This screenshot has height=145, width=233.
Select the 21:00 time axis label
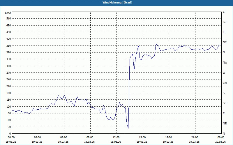point(195,137)
